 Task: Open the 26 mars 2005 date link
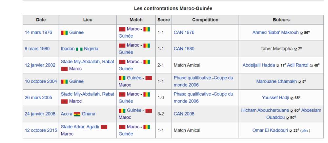[38, 98]
